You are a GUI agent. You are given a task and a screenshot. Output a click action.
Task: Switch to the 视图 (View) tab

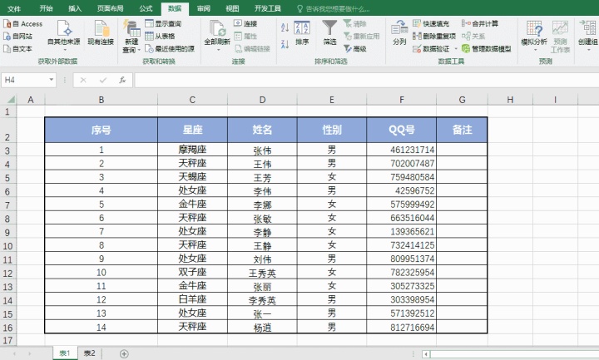coord(232,8)
